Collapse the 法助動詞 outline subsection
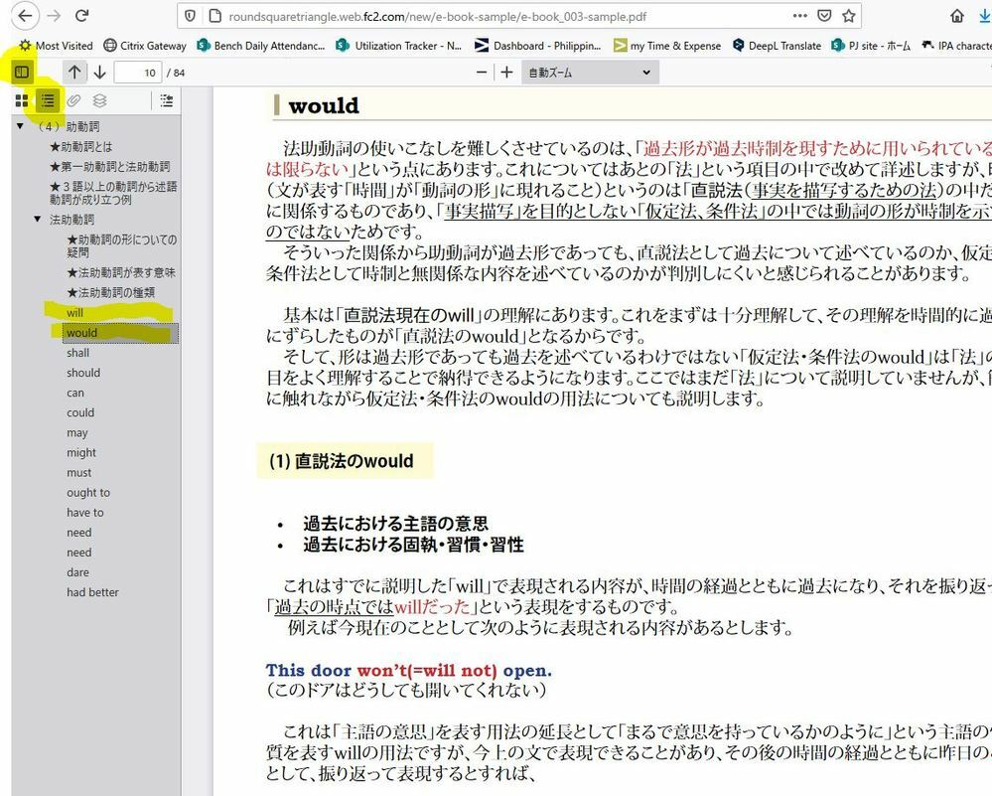Screen dimensions: 992x796 coord(38,219)
